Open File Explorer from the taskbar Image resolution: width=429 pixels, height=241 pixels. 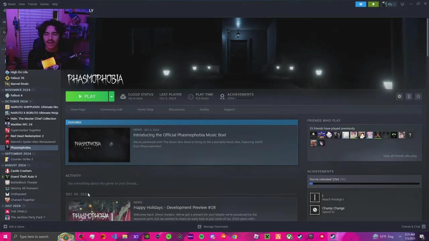pos(125,237)
